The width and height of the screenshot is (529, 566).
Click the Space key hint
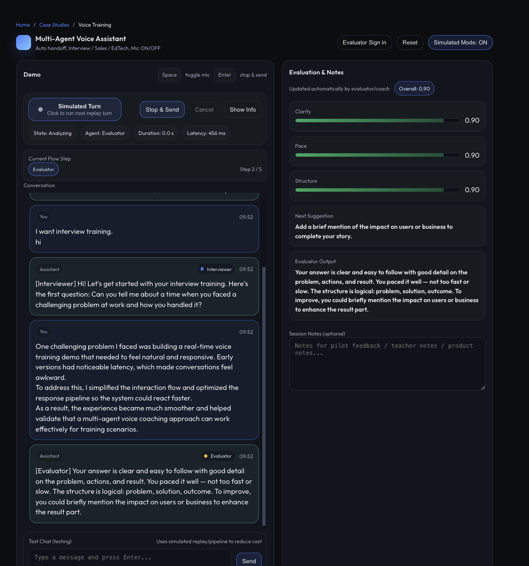click(169, 75)
